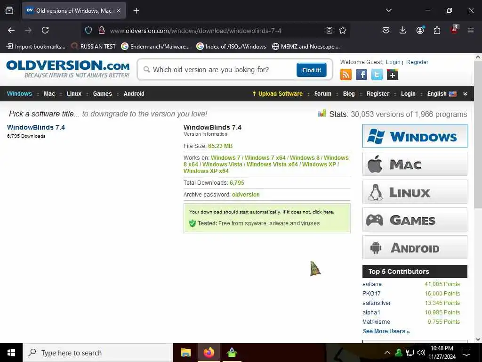Screen dimensions: 482x362
Task: Reload the current page
Action: click(x=45, y=30)
